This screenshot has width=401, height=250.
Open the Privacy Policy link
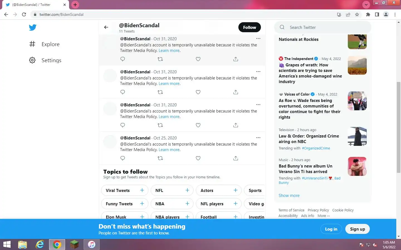(x=318, y=210)
